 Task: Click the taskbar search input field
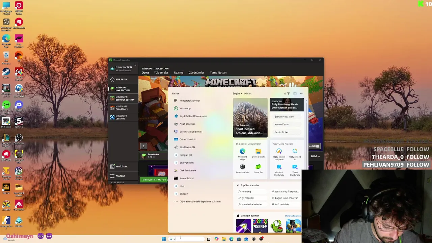187,239
